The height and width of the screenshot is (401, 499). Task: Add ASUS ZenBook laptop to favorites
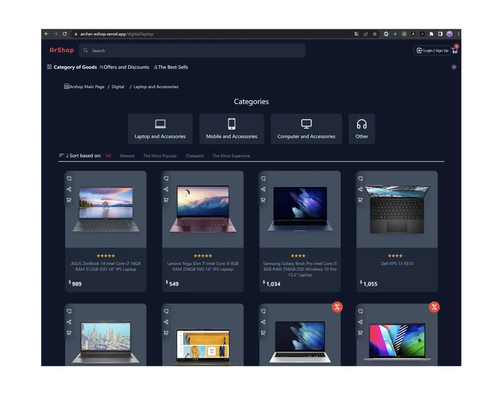(69, 179)
